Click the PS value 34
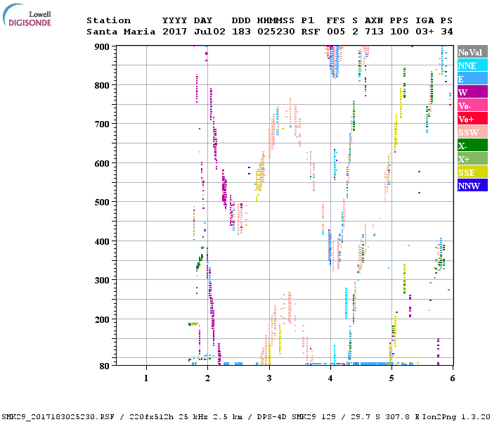 447,32
